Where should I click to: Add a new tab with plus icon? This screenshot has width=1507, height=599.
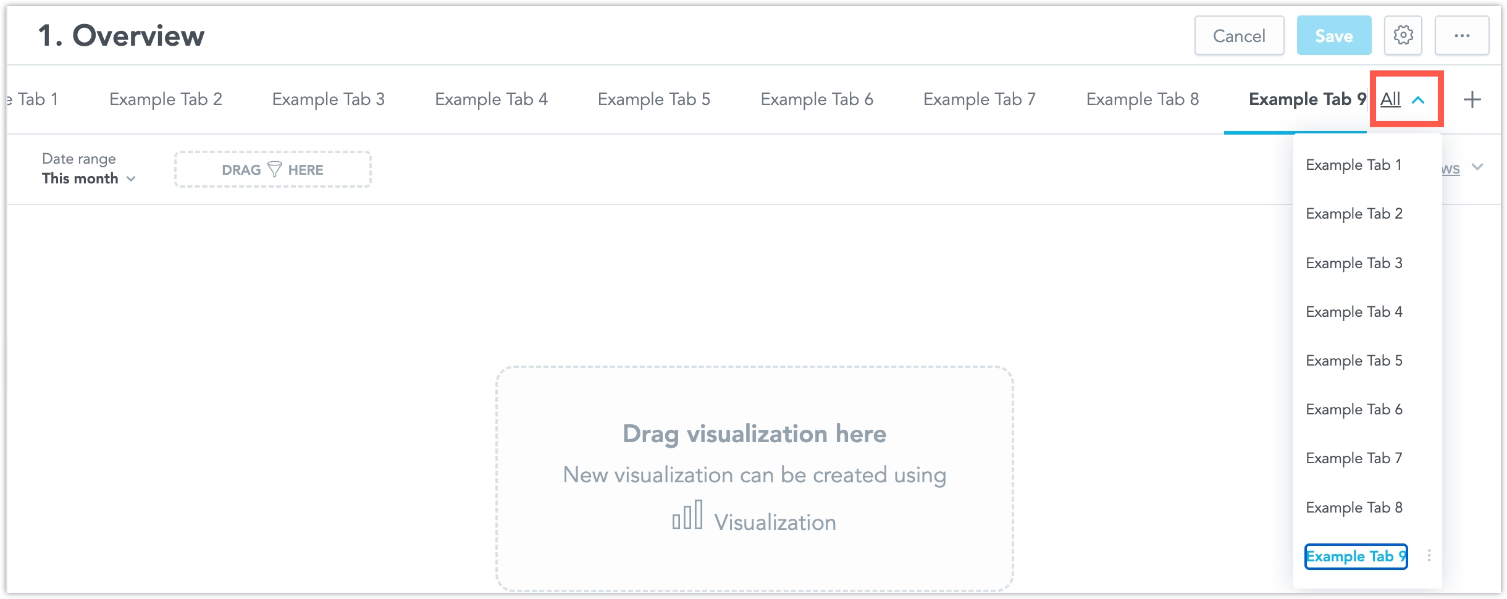click(x=1472, y=99)
